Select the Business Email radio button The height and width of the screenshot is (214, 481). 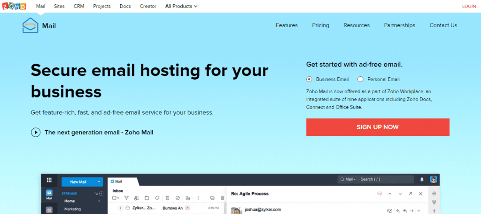point(309,79)
